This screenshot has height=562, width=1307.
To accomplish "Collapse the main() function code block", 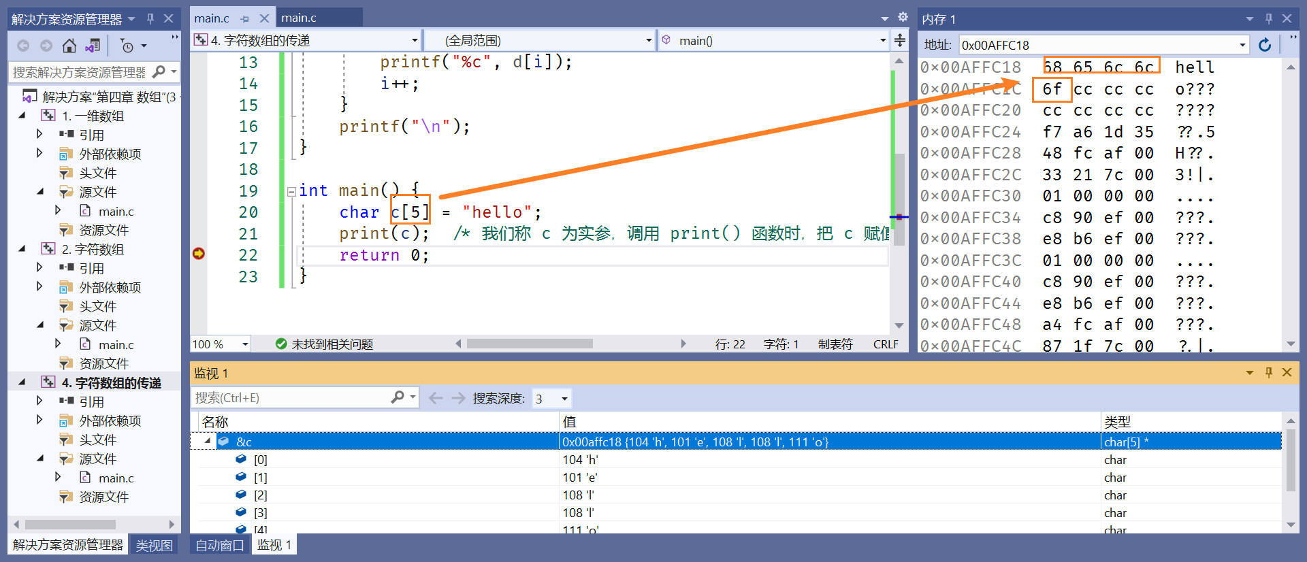I will (x=291, y=191).
